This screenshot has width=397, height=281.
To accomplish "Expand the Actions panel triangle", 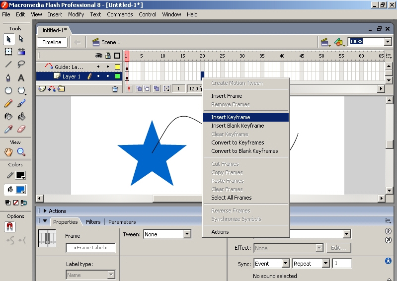I will click(45, 211).
